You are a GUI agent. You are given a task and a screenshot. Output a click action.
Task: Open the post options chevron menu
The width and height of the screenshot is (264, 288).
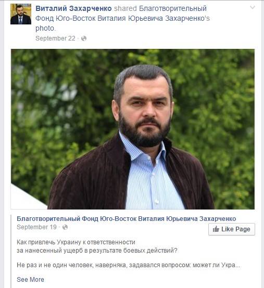click(253, 7)
